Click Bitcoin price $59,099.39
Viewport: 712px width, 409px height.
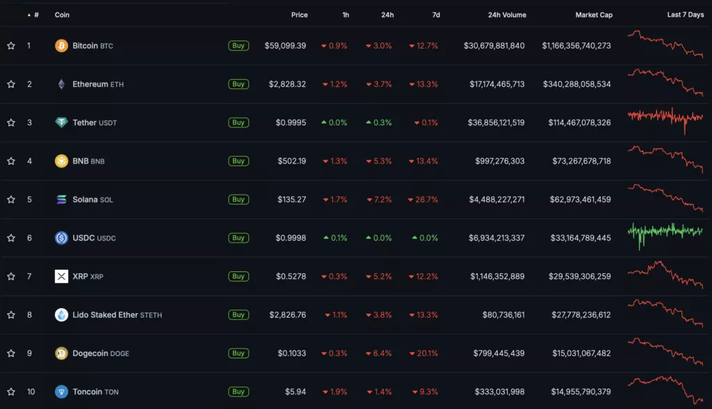285,45
